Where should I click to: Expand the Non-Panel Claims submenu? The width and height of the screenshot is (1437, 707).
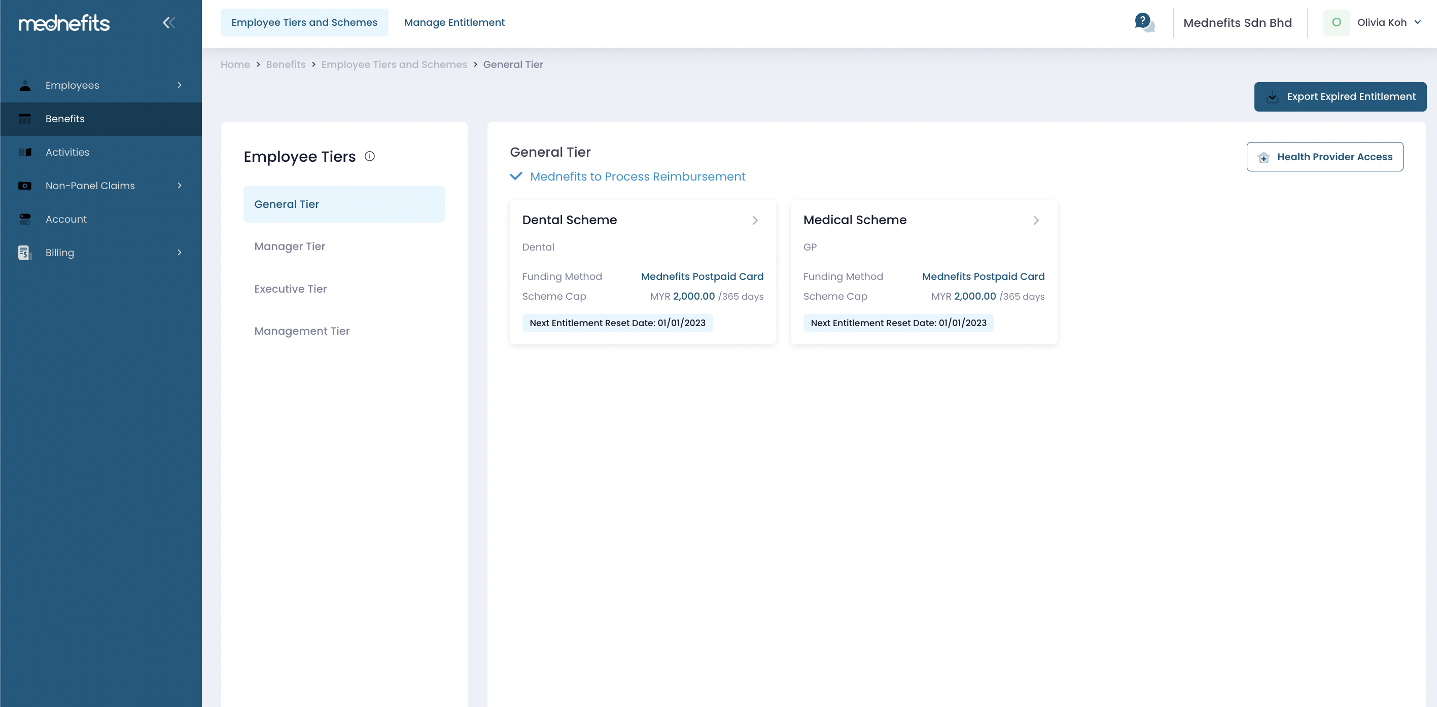(179, 185)
